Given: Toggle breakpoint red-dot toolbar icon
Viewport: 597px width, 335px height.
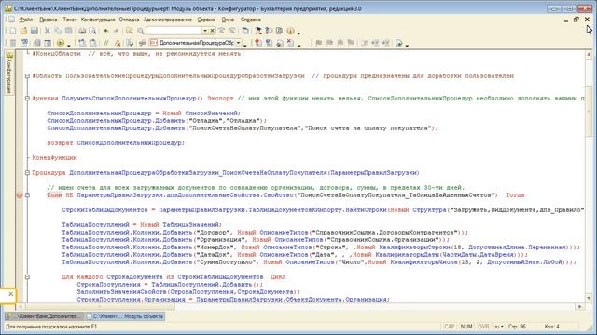Looking at the screenshot, I should click(258, 43).
